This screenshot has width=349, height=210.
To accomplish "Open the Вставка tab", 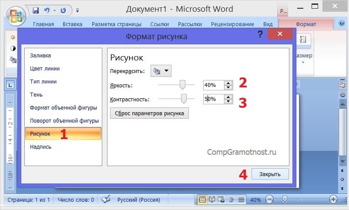I will coord(72,24).
